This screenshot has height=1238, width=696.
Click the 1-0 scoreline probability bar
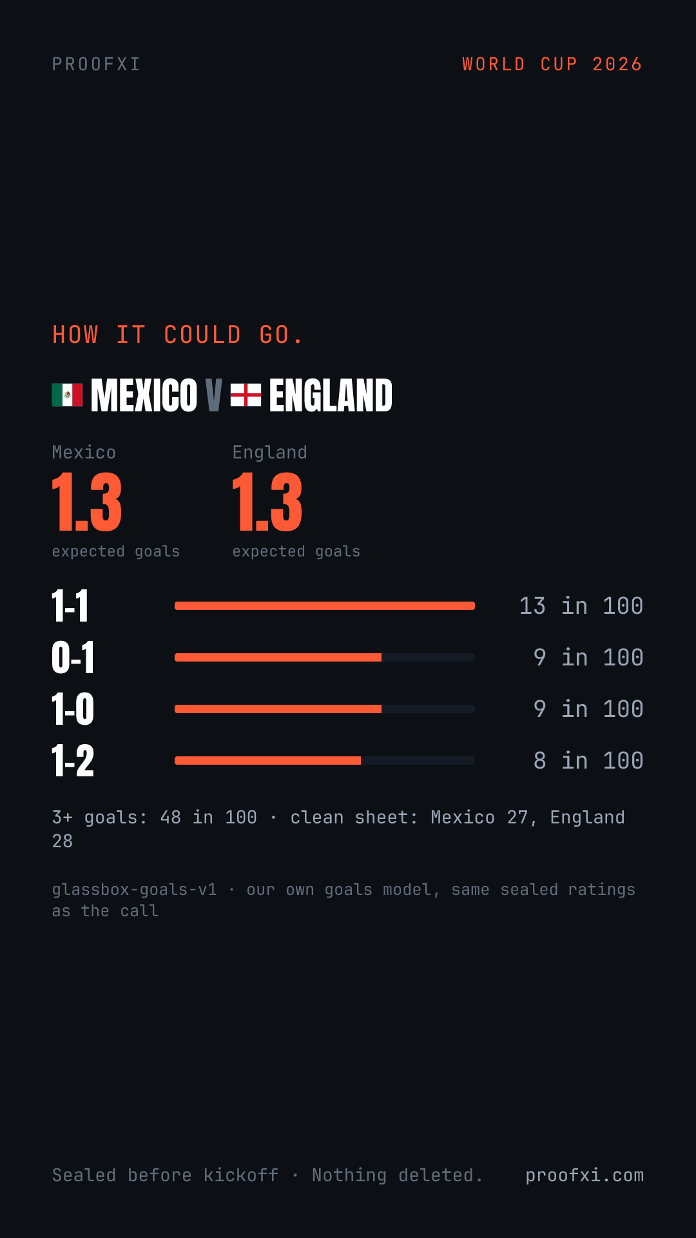point(325,709)
